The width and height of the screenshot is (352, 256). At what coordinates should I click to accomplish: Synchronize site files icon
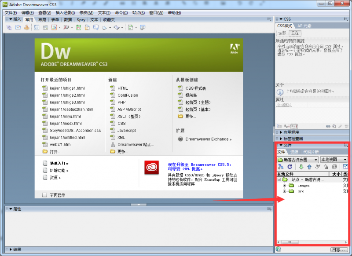[334, 167]
